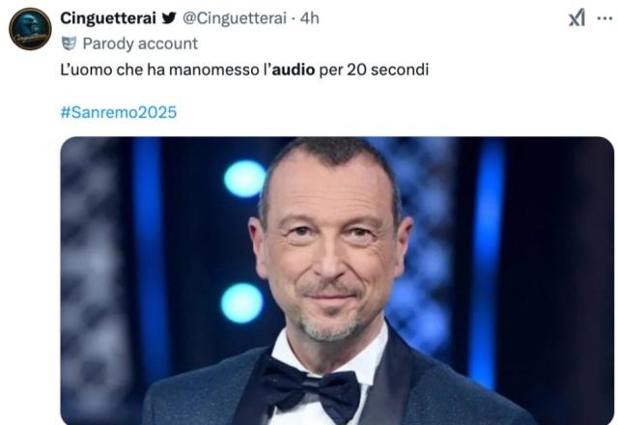Open the three-dot more options menu
Viewport: 618px width, 425px height.
click(x=604, y=18)
